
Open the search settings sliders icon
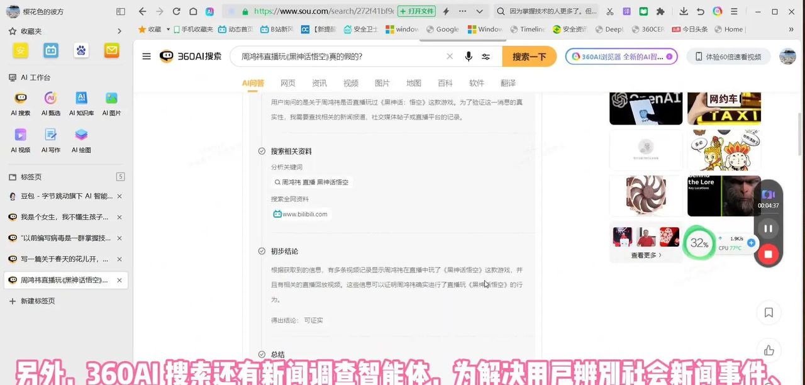[486, 56]
